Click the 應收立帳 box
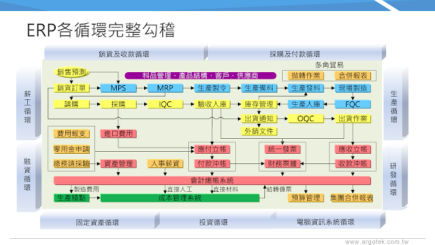The image size is (435, 245). 353,149
